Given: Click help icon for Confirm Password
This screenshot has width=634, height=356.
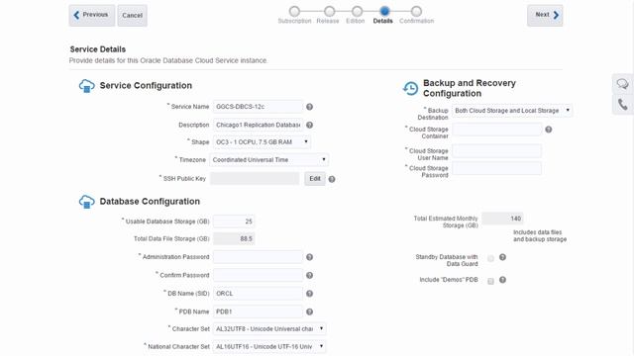Looking at the screenshot, I should coord(309,275).
